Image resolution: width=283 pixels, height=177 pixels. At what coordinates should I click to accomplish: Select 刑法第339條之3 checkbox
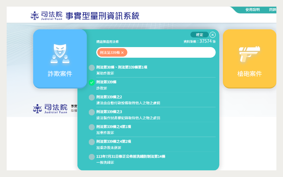pos(92,112)
